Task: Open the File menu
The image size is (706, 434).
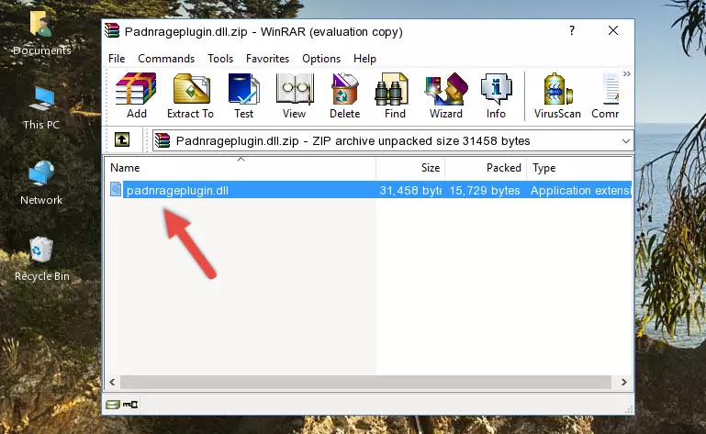Action: [x=117, y=59]
